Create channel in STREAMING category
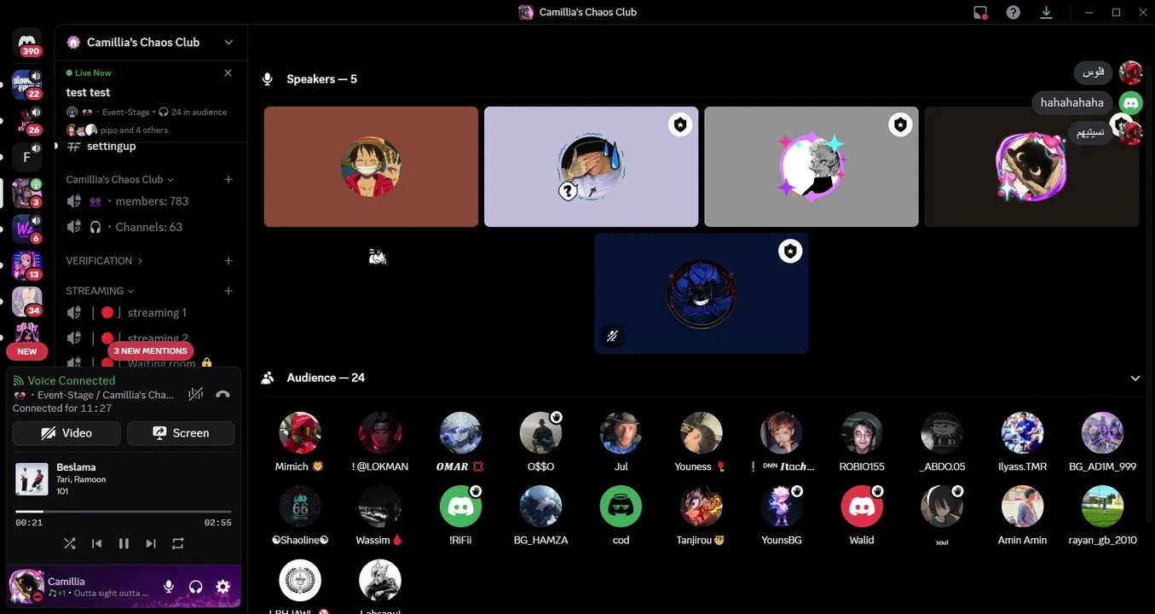 tap(228, 291)
